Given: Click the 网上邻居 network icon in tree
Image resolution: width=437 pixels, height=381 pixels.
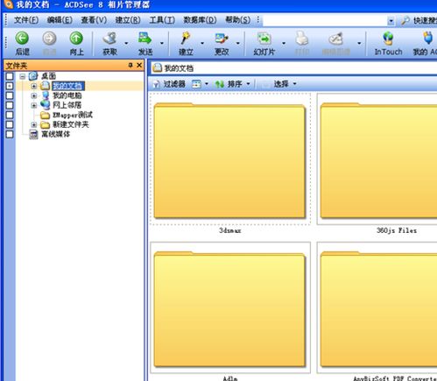Looking at the screenshot, I should 46,105.
